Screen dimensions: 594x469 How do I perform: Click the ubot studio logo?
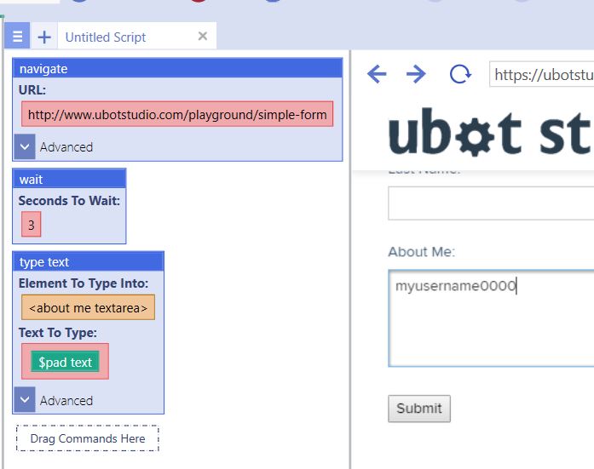(490, 133)
